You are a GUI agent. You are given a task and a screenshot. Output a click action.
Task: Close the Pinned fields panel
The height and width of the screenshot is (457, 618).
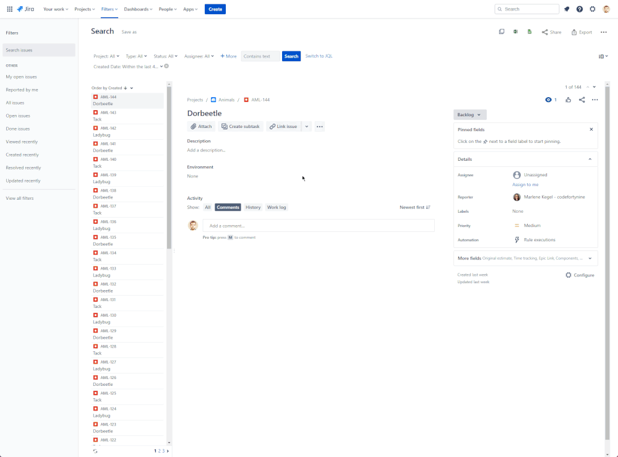(x=591, y=129)
